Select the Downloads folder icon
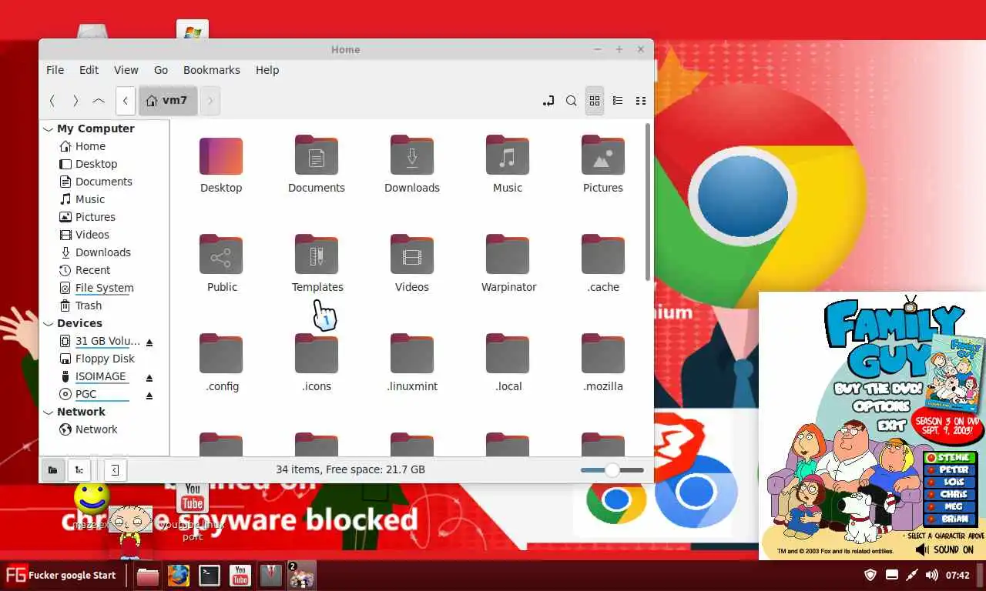Screen dimensions: 986x591 pos(412,156)
